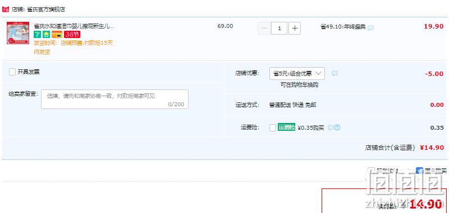Click the -5.00 store discount amount
Screen dimensions: 449x213
coord(434,74)
